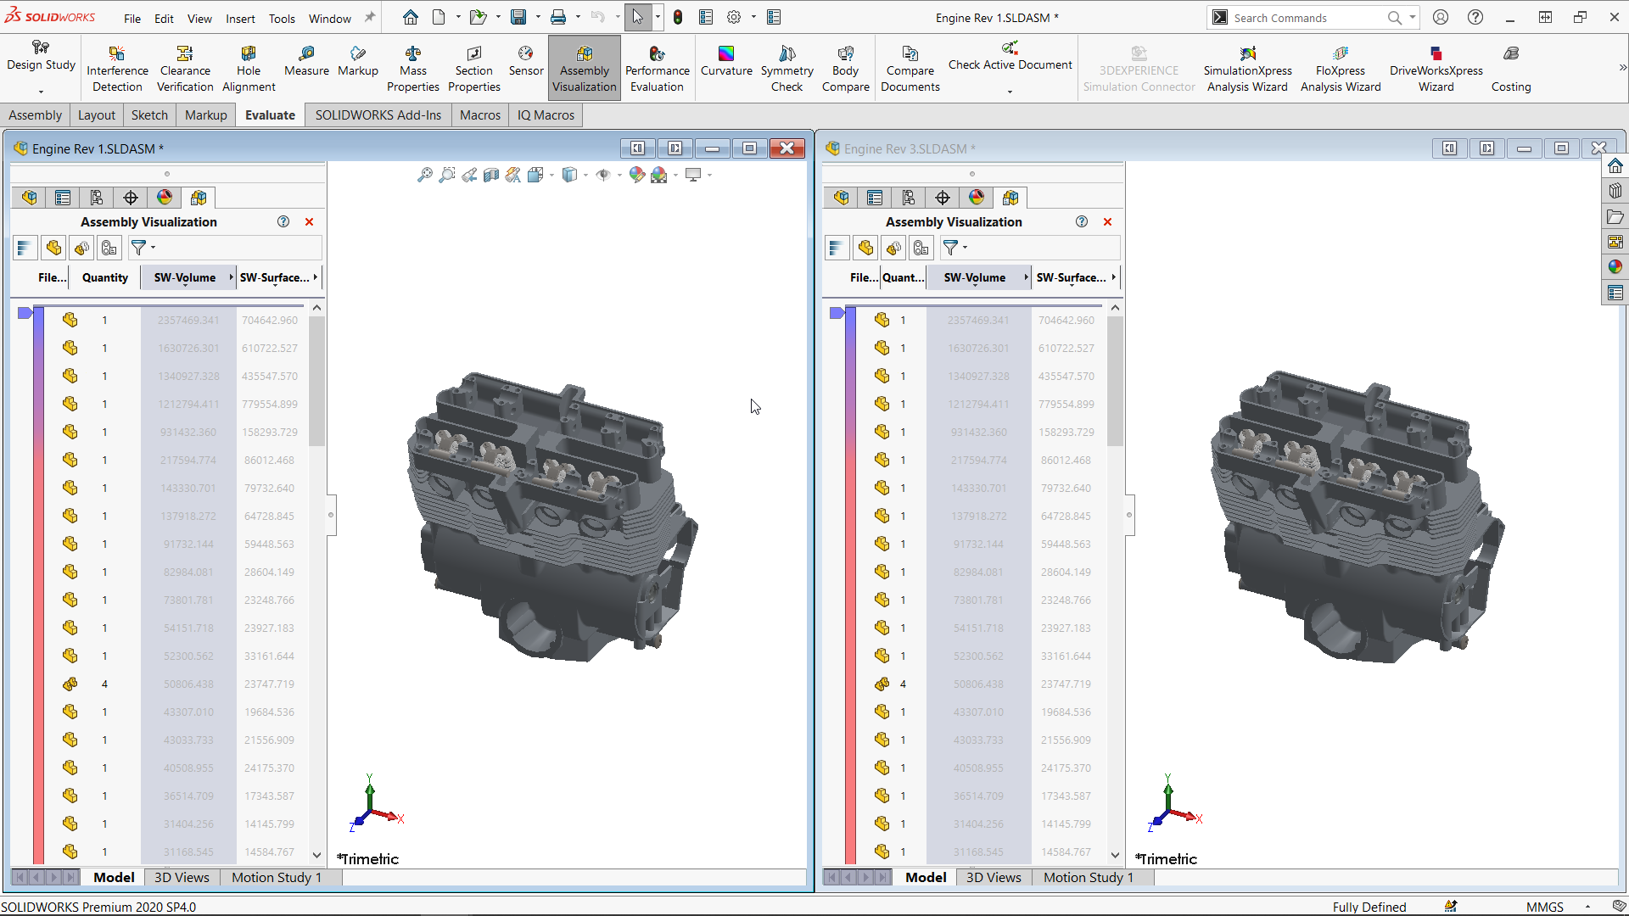
Task: Expand Check Active Document dropdown
Action: tap(1010, 92)
